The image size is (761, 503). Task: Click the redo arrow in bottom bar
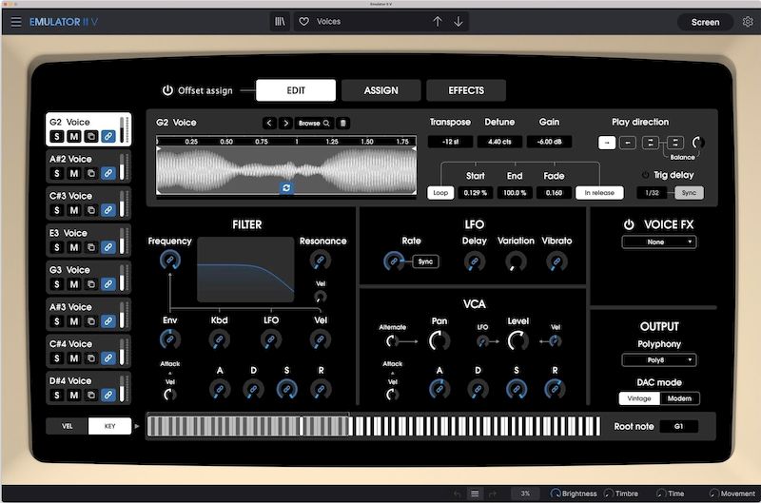pyautogui.click(x=493, y=493)
